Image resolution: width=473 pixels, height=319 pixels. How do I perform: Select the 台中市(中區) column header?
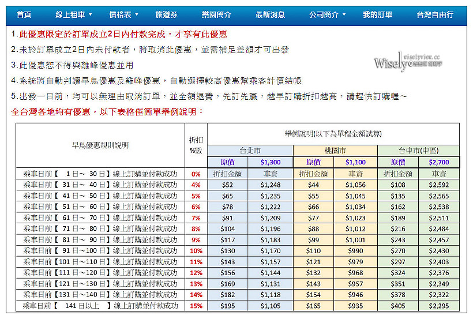tap(419, 151)
